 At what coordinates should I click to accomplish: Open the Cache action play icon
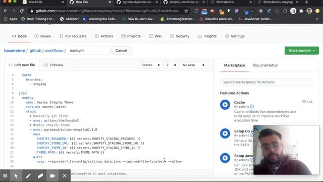(x=225, y=105)
